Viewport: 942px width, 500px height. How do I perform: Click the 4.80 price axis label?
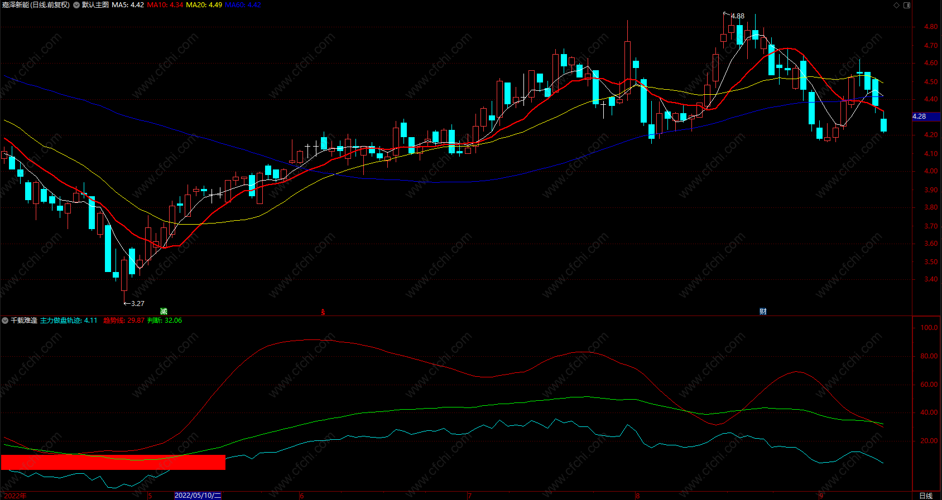(931, 27)
